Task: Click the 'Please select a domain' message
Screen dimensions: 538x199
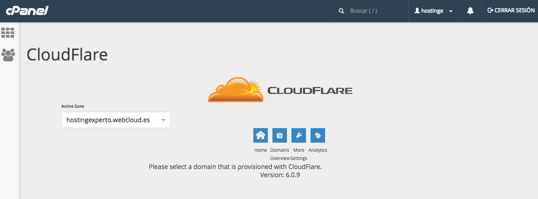Action: point(235,167)
